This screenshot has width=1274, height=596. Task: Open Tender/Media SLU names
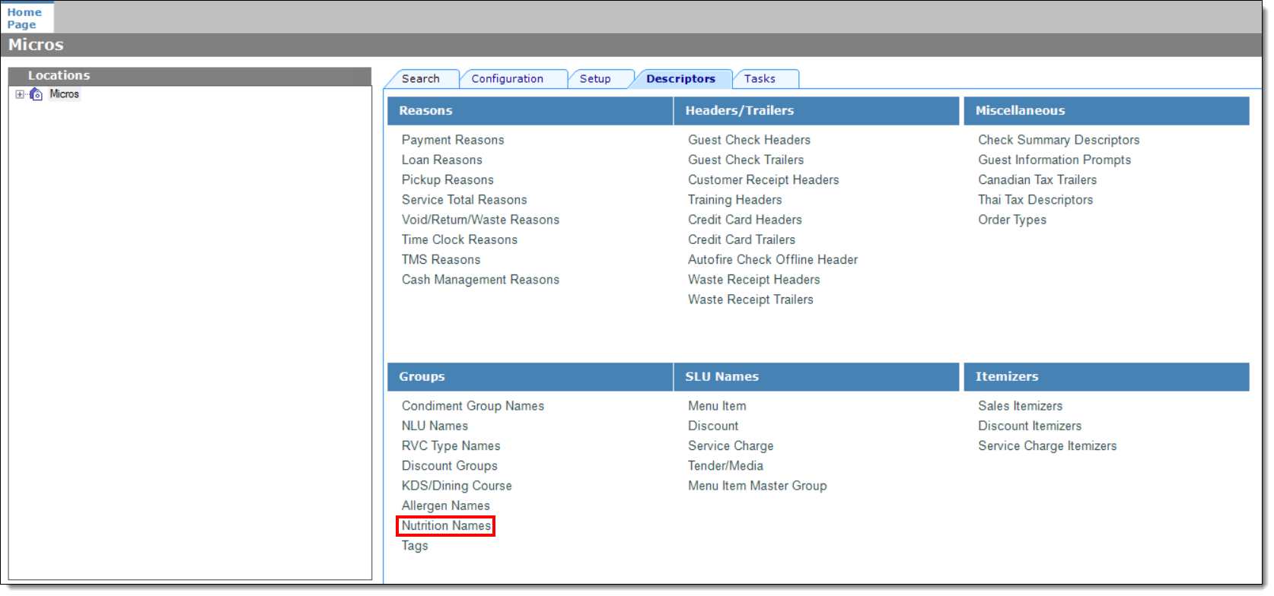[725, 465]
